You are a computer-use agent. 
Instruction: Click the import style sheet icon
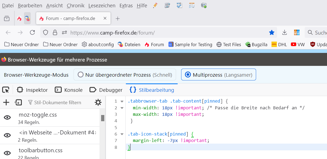tap(18, 102)
